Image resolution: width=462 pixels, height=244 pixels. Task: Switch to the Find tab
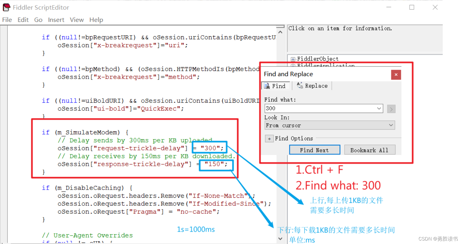[x=275, y=86]
